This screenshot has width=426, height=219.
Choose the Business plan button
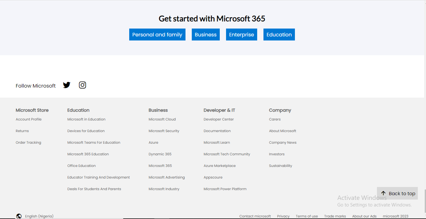(x=206, y=35)
